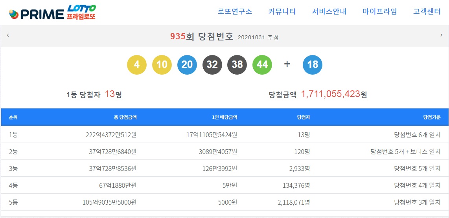Image resolution: width=449 pixels, height=218 pixels.
Task: Click the bonus ball number 18
Action: coord(313,65)
